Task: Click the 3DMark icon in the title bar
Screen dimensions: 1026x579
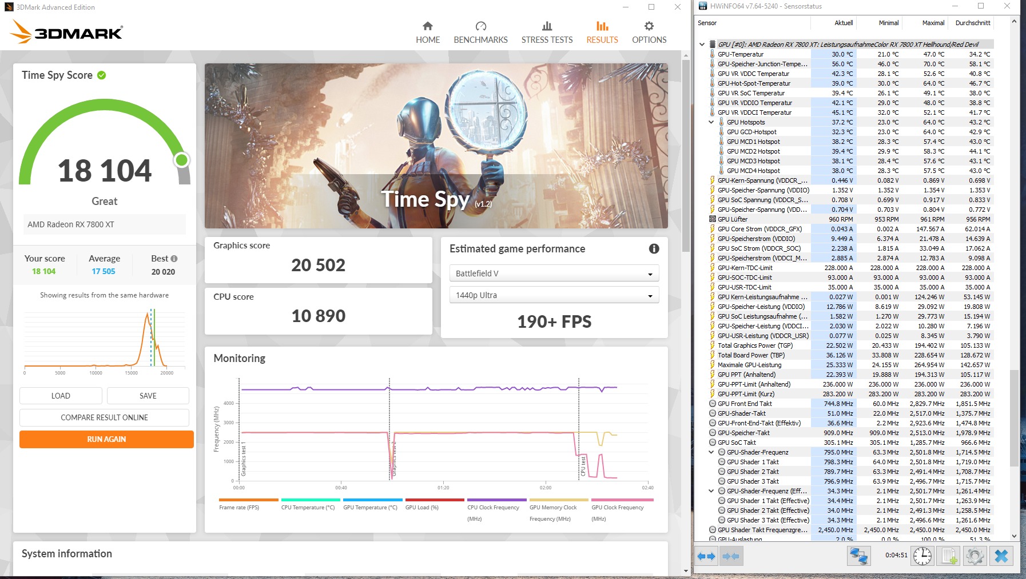Action: (x=9, y=7)
